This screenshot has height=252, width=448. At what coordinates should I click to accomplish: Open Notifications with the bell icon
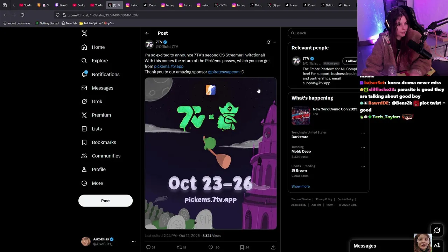coord(100,74)
